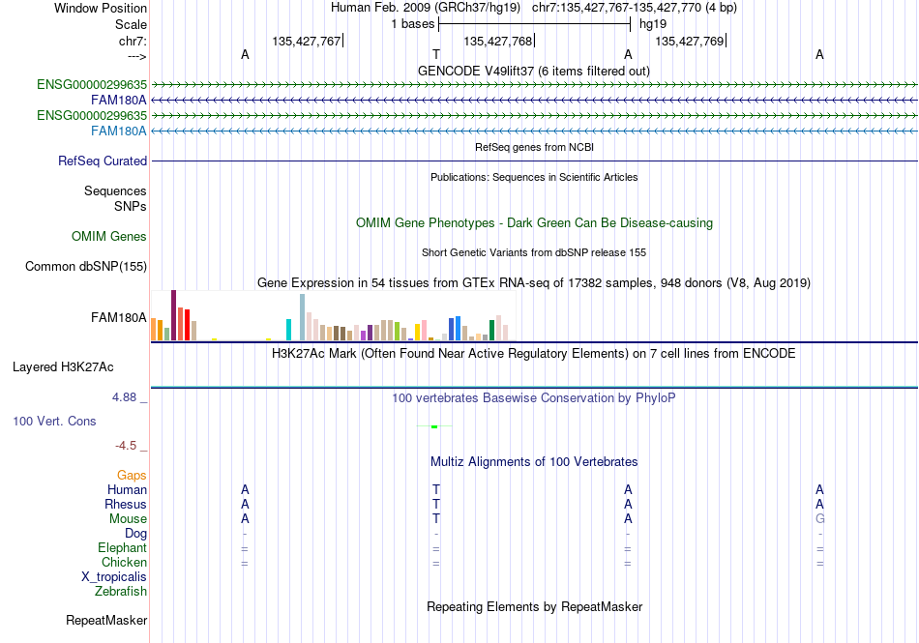Click the G base in Mouse row
The height and width of the screenshot is (643, 919).
(820, 519)
